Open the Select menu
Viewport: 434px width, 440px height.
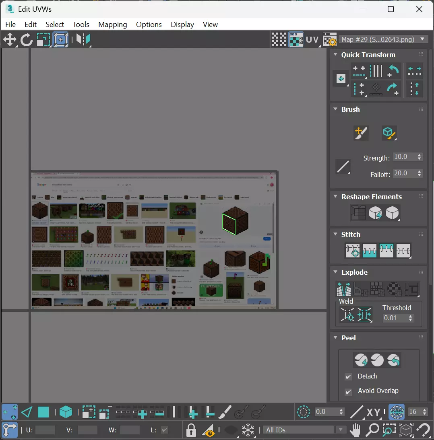click(x=55, y=25)
